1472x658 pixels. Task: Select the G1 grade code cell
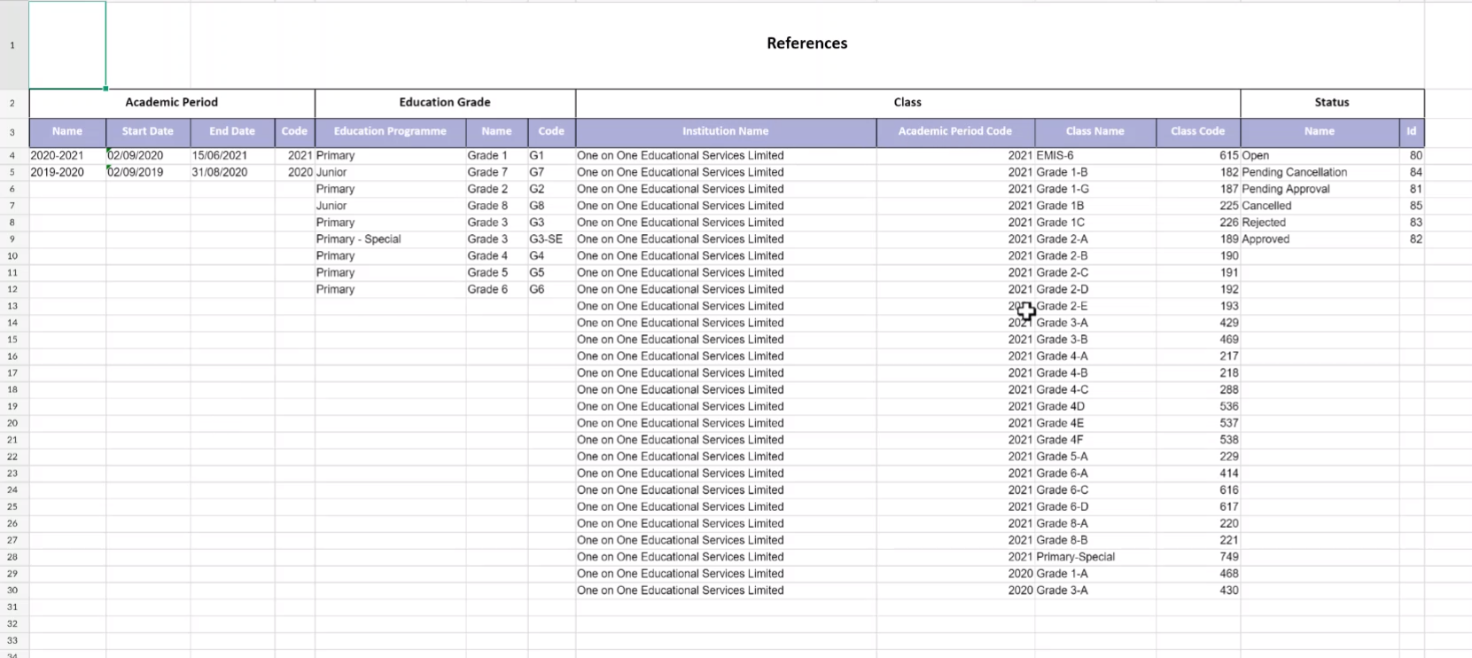coord(551,155)
